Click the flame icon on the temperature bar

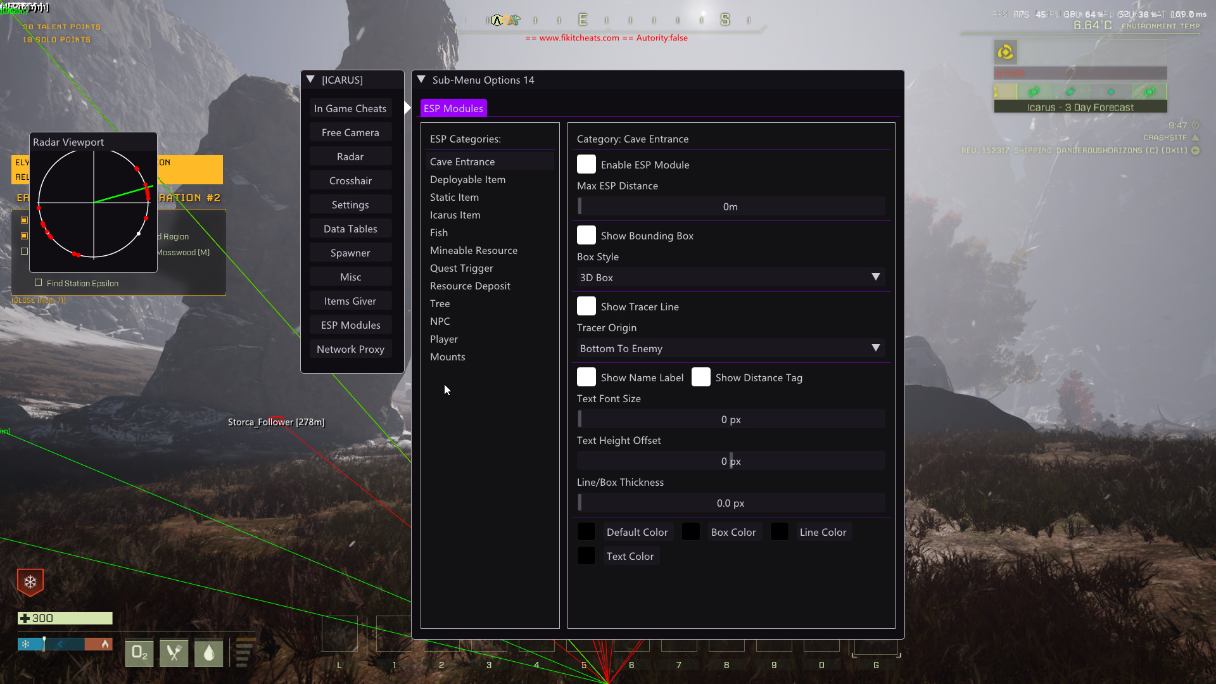point(105,644)
